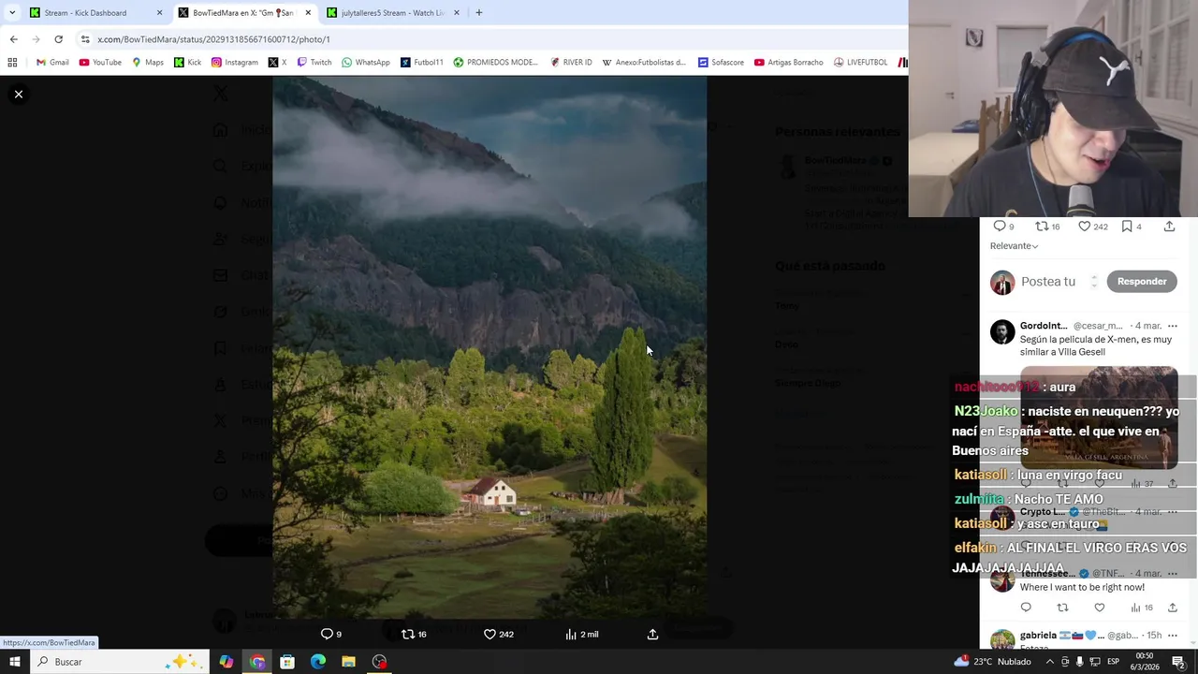This screenshot has height=674, width=1198.
Task: Click the Responder button
Action: (1142, 281)
